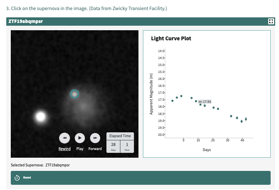
Task: Click the data point near day 32
Action: click(231, 116)
